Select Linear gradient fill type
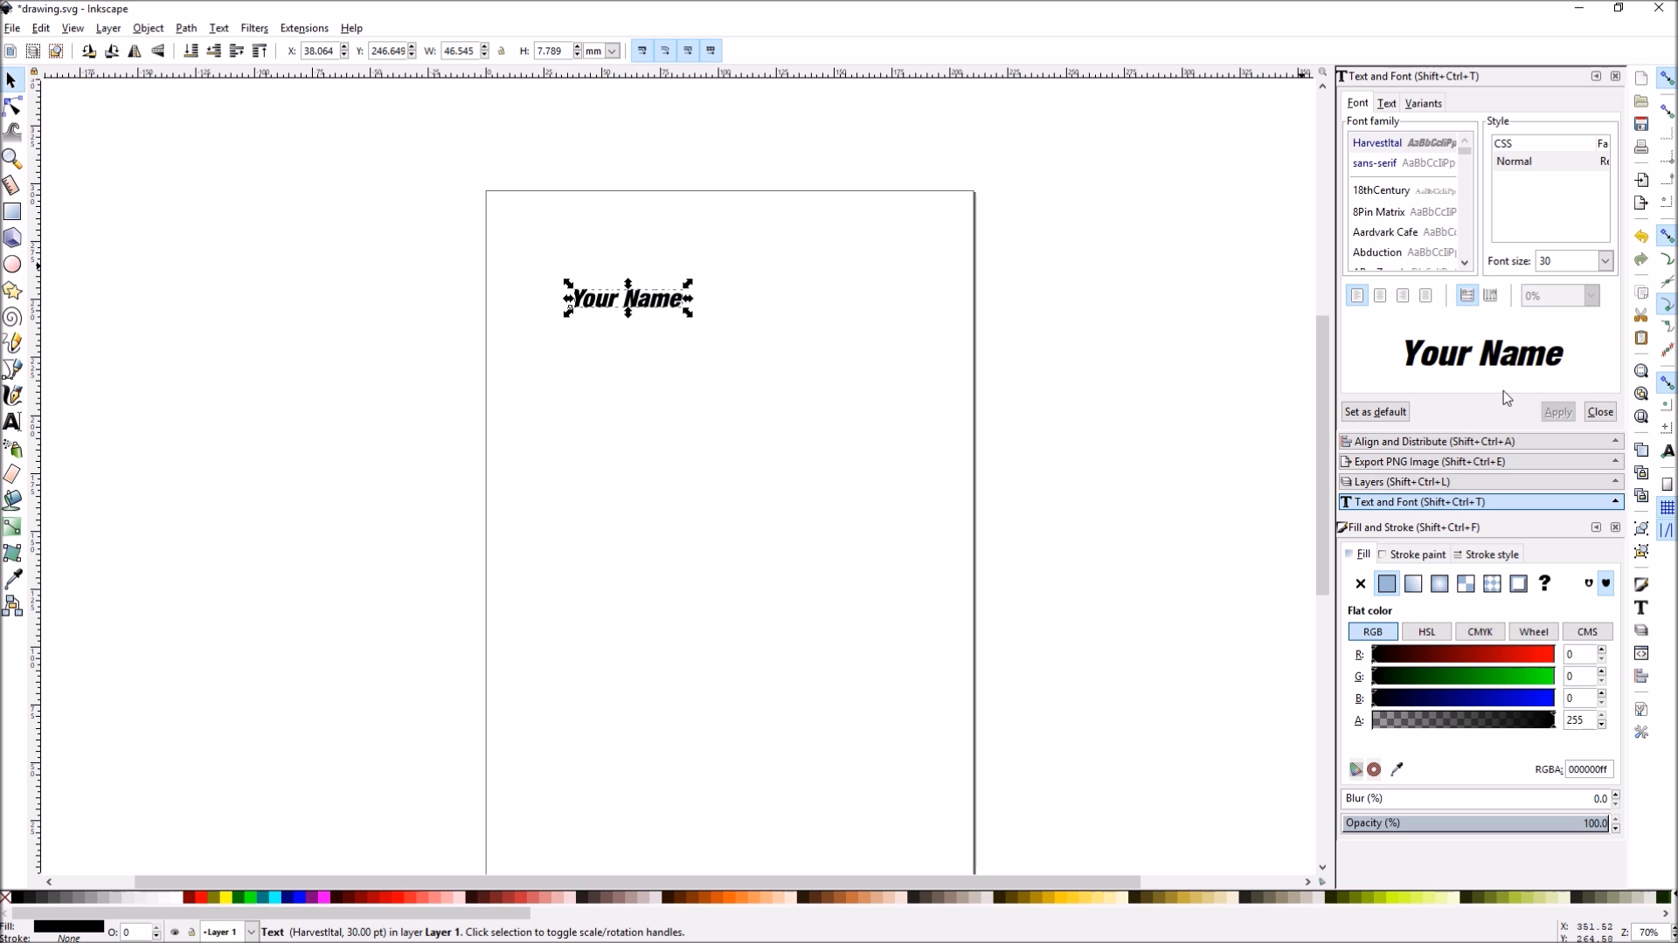This screenshot has height=943, width=1678. click(x=1413, y=583)
